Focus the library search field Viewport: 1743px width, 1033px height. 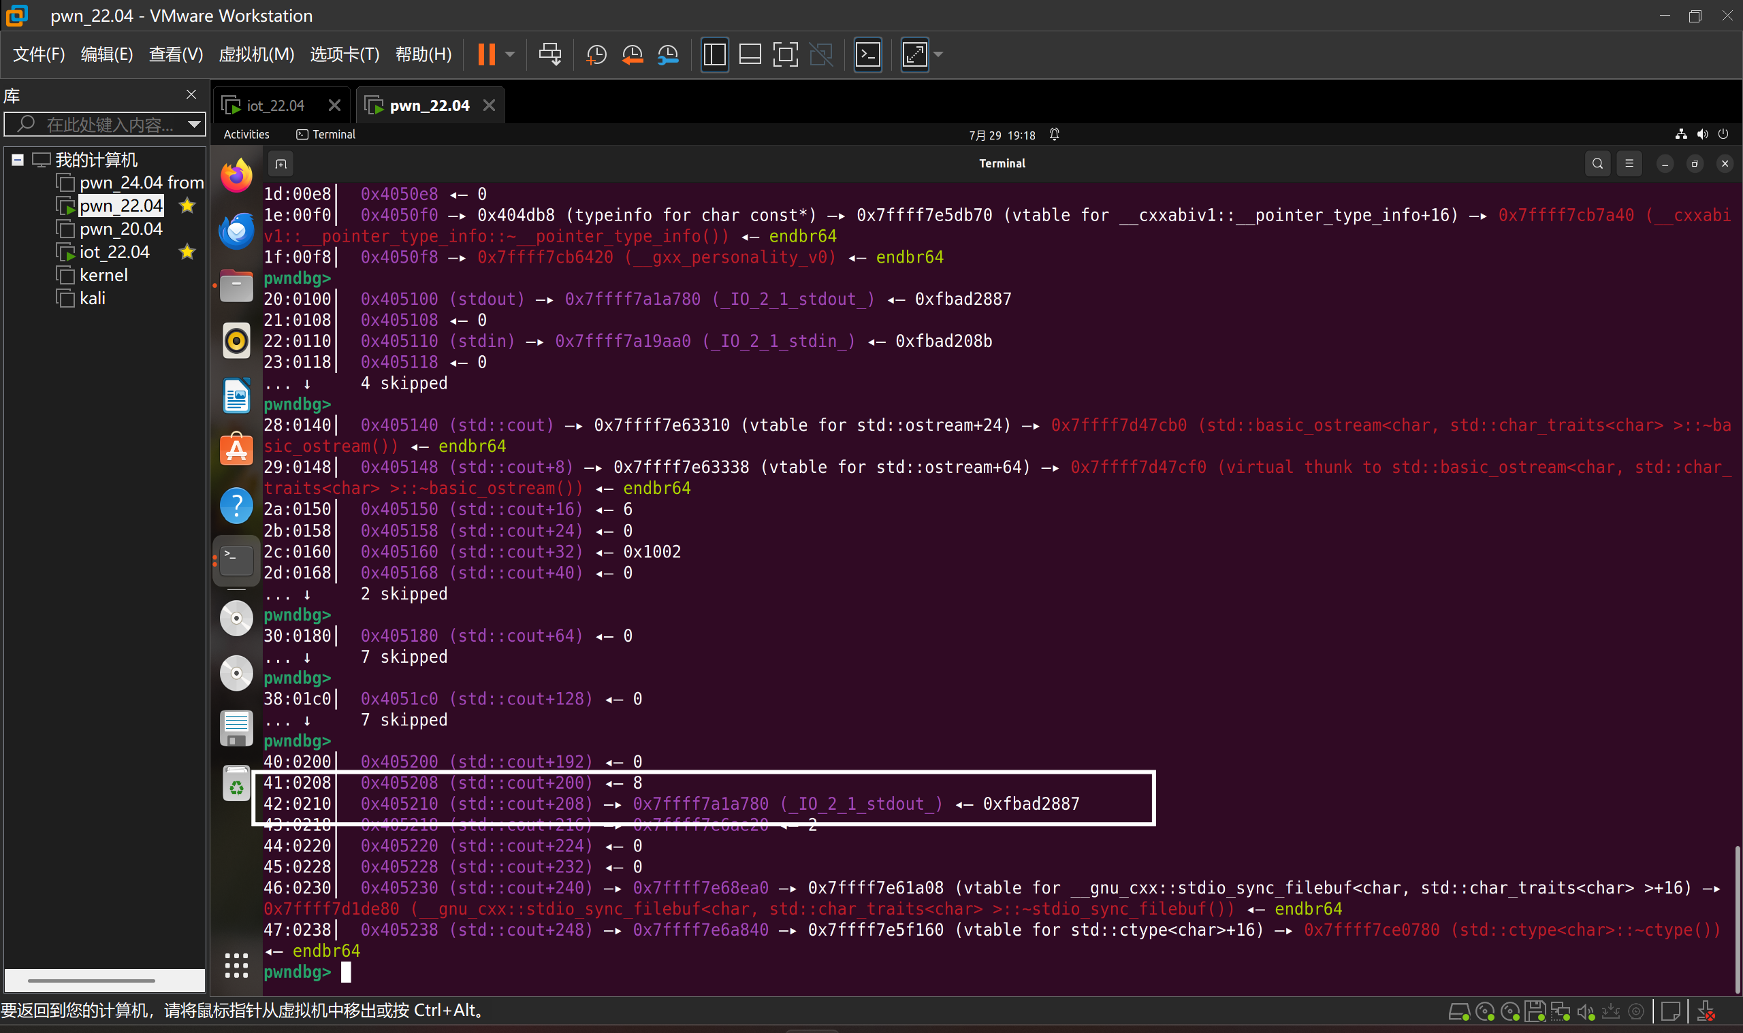(104, 125)
